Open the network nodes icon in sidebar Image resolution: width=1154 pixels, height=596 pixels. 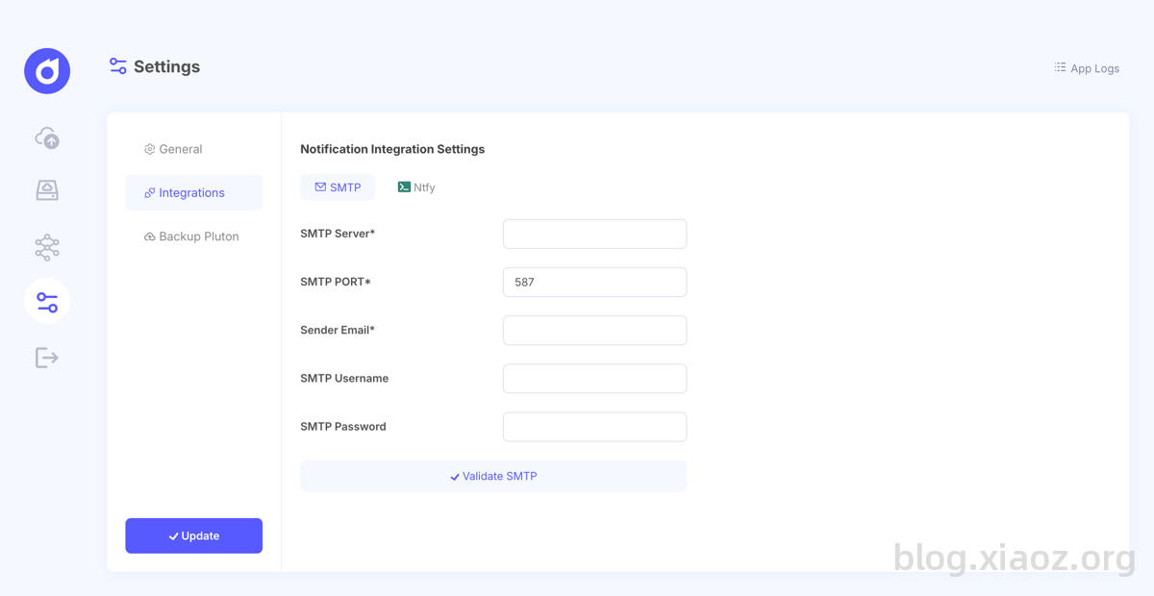point(47,248)
